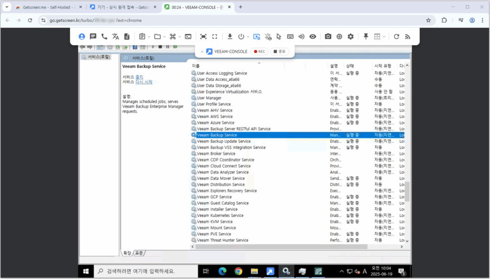Viewport: 490px width, 279px height.
Task: Toggle the mouse cursor pointer icon
Action: (x=279, y=36)
